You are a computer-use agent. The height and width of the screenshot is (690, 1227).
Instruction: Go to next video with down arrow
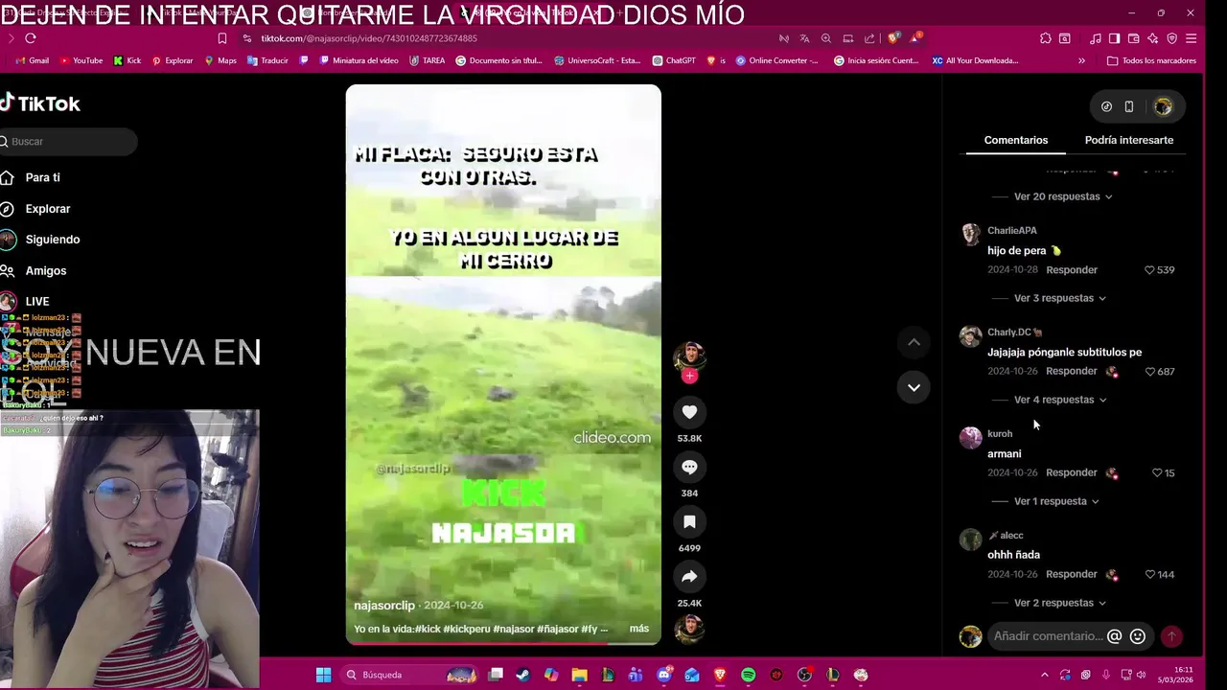pos(914,387)
